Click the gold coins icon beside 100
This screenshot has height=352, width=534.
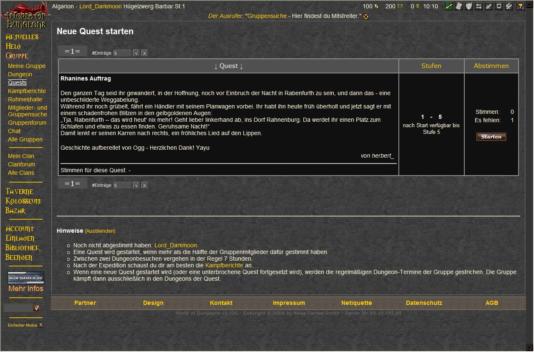[x=376, y=6]
